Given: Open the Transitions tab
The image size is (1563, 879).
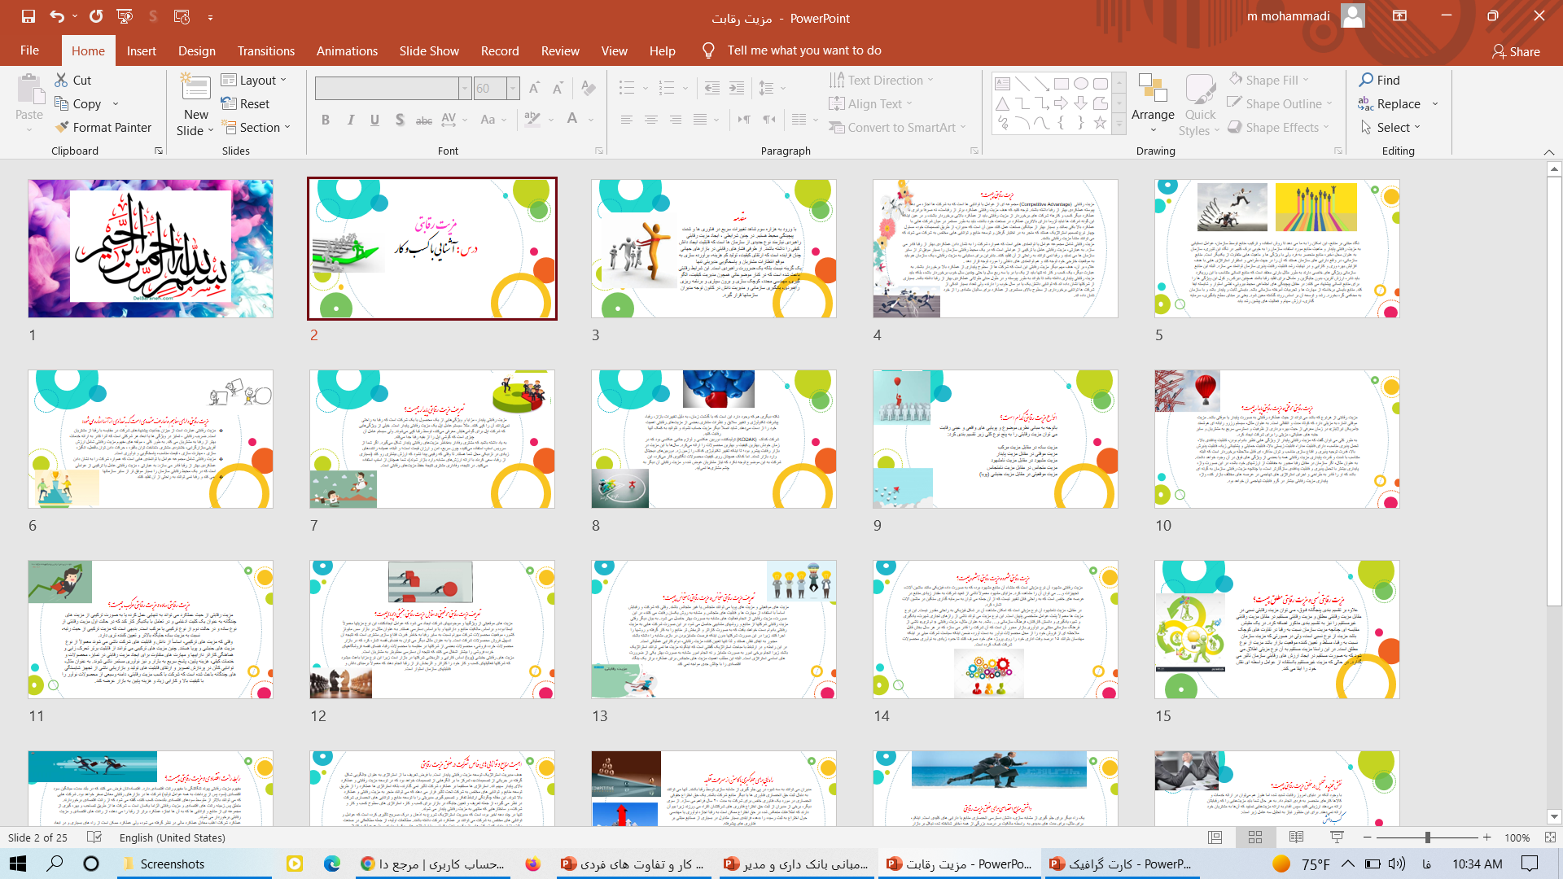Looking at the screenshot, I should click(265, 50).
